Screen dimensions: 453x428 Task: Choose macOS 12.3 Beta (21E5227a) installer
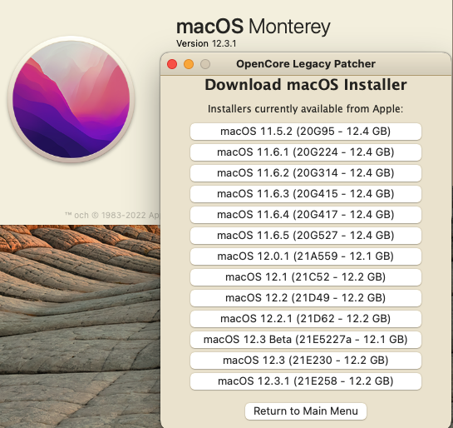[306, 340]
